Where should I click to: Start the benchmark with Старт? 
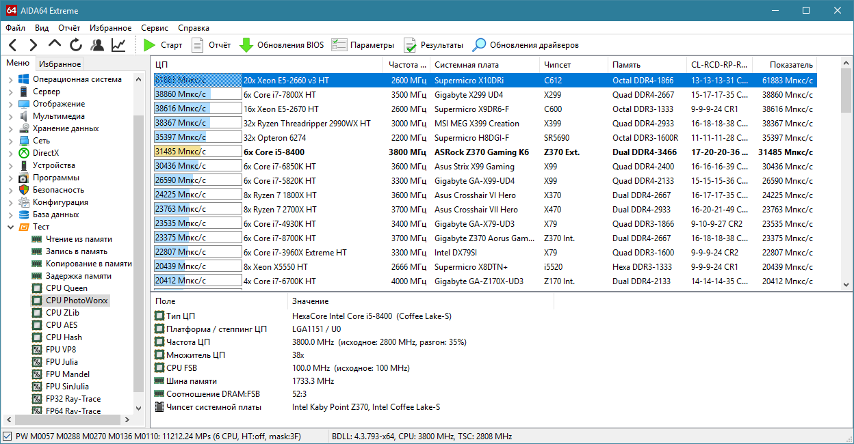[164, 45]
